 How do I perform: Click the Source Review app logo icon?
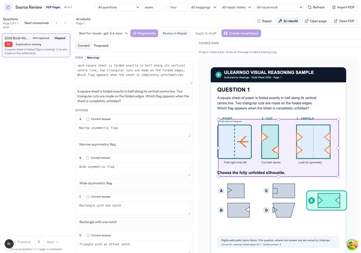pos(8,7)
